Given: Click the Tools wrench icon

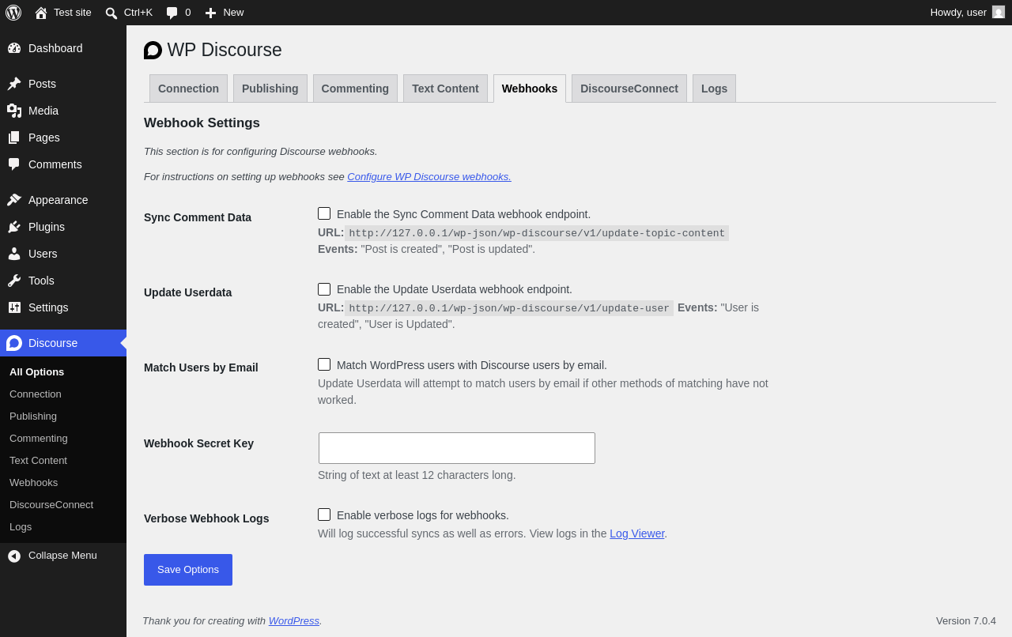Looking at the screenshot, I should [x=14, y=281].
